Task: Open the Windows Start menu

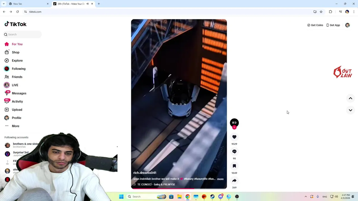Action: click(121, 197)
